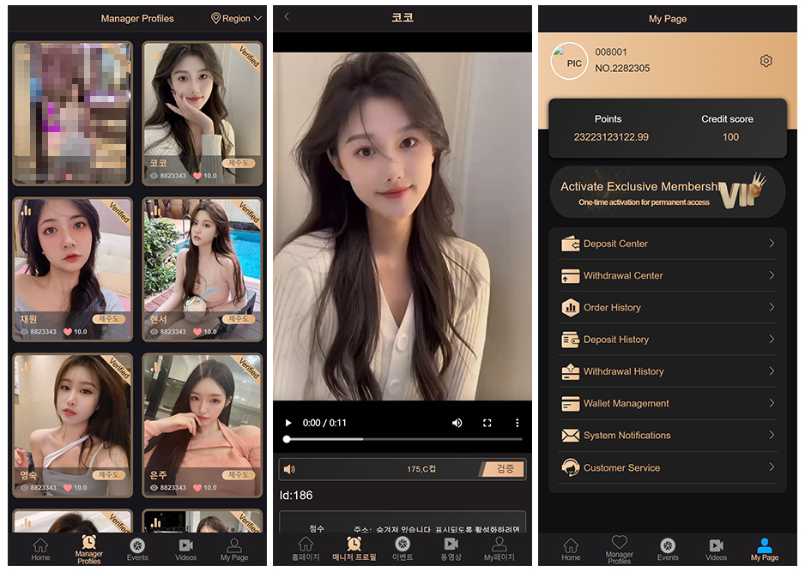
Task: Open the Region dropdown
Action: (x=236, y=18)
